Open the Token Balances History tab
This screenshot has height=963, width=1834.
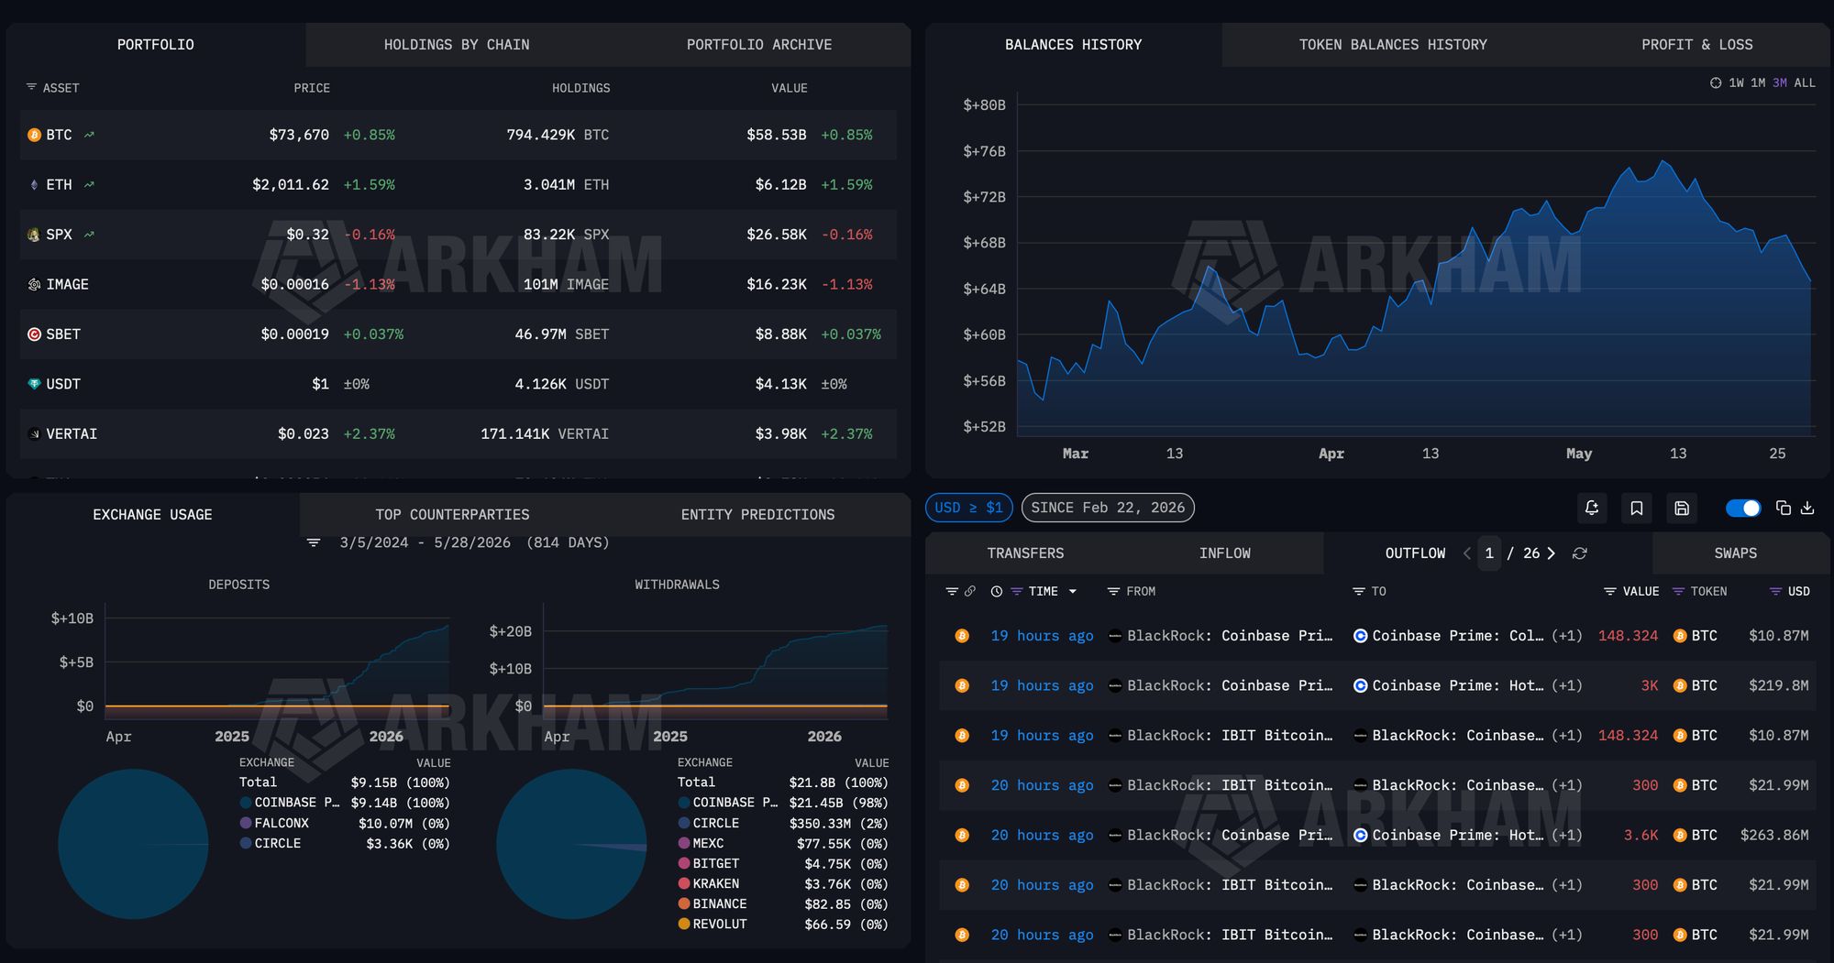coord(1393,45)
